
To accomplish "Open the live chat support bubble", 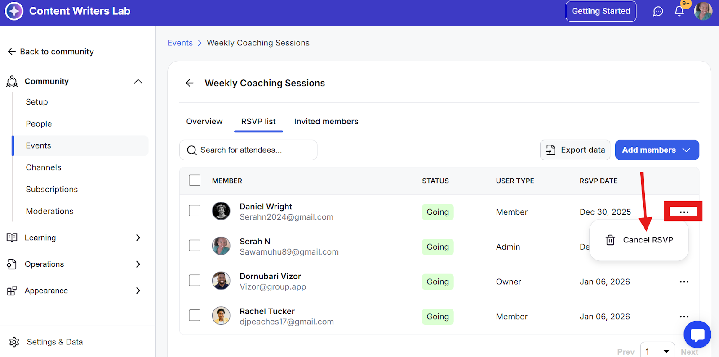I will [x=697, y=335].
